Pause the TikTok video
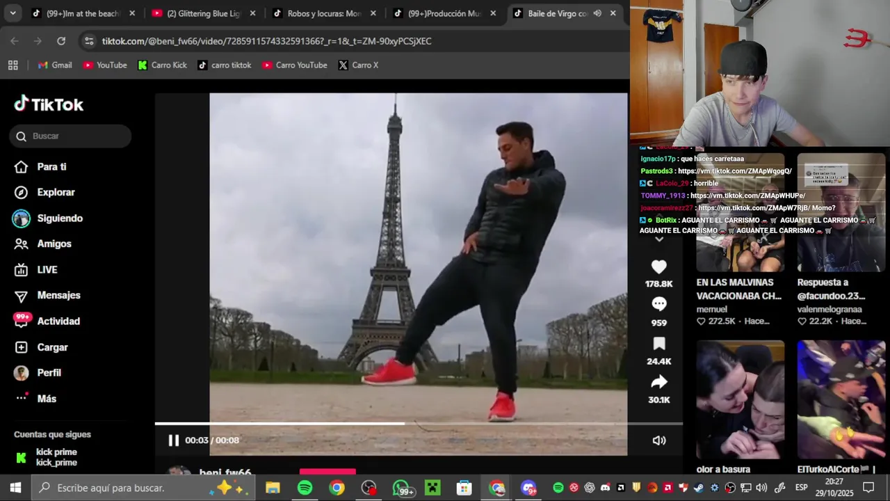 pos(173,440)
